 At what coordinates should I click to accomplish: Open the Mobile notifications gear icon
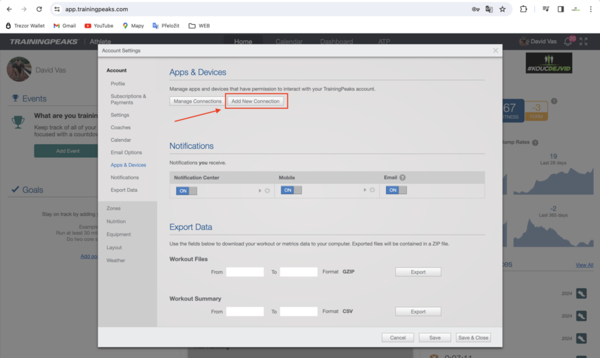point(372,190)
